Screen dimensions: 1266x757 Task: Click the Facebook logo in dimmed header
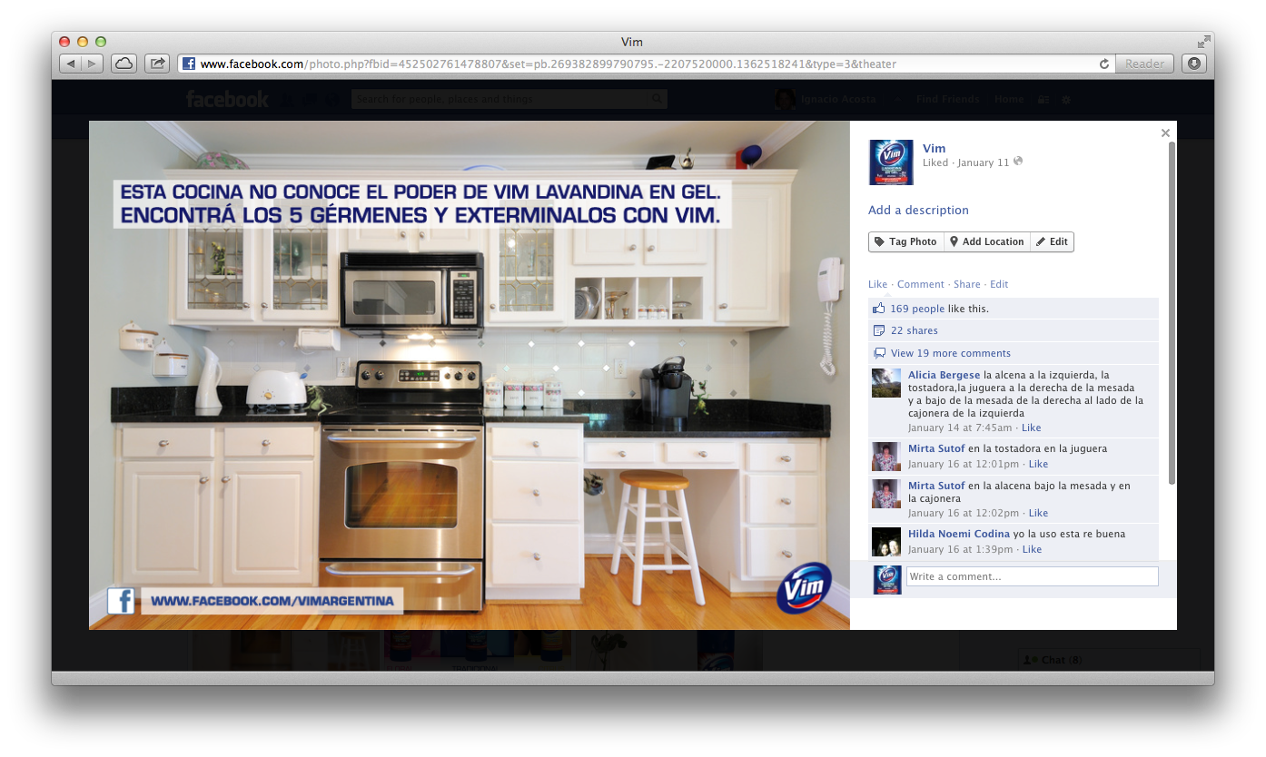click(227, 99)
